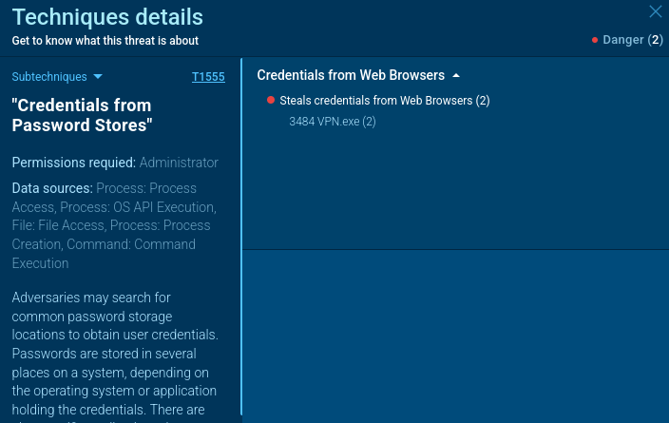Open the Subtechniques dropdown
This screenshot has width=669, height=423.
(x=49, y=76)
